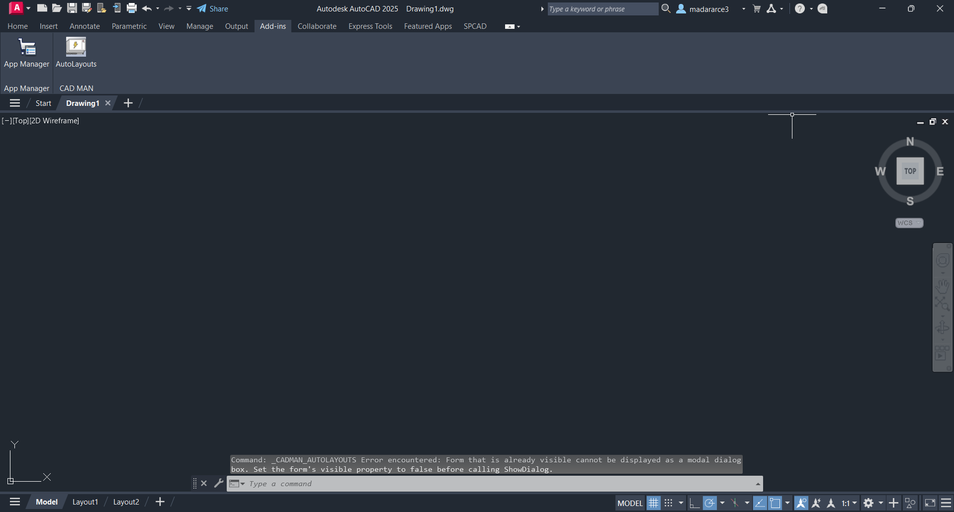
Task: Click the Zoom Extents navigation icon
Action: [943, 303]
